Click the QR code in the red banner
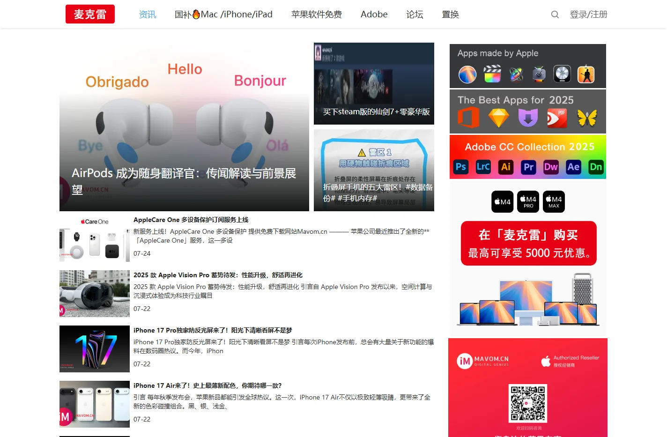The image size is (667, 437). tap(528, 403)
